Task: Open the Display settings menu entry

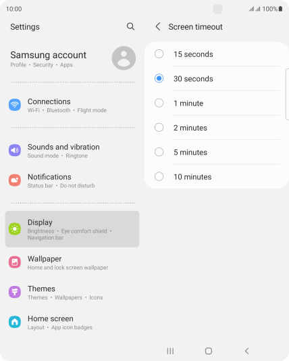Action: (72, 229)
